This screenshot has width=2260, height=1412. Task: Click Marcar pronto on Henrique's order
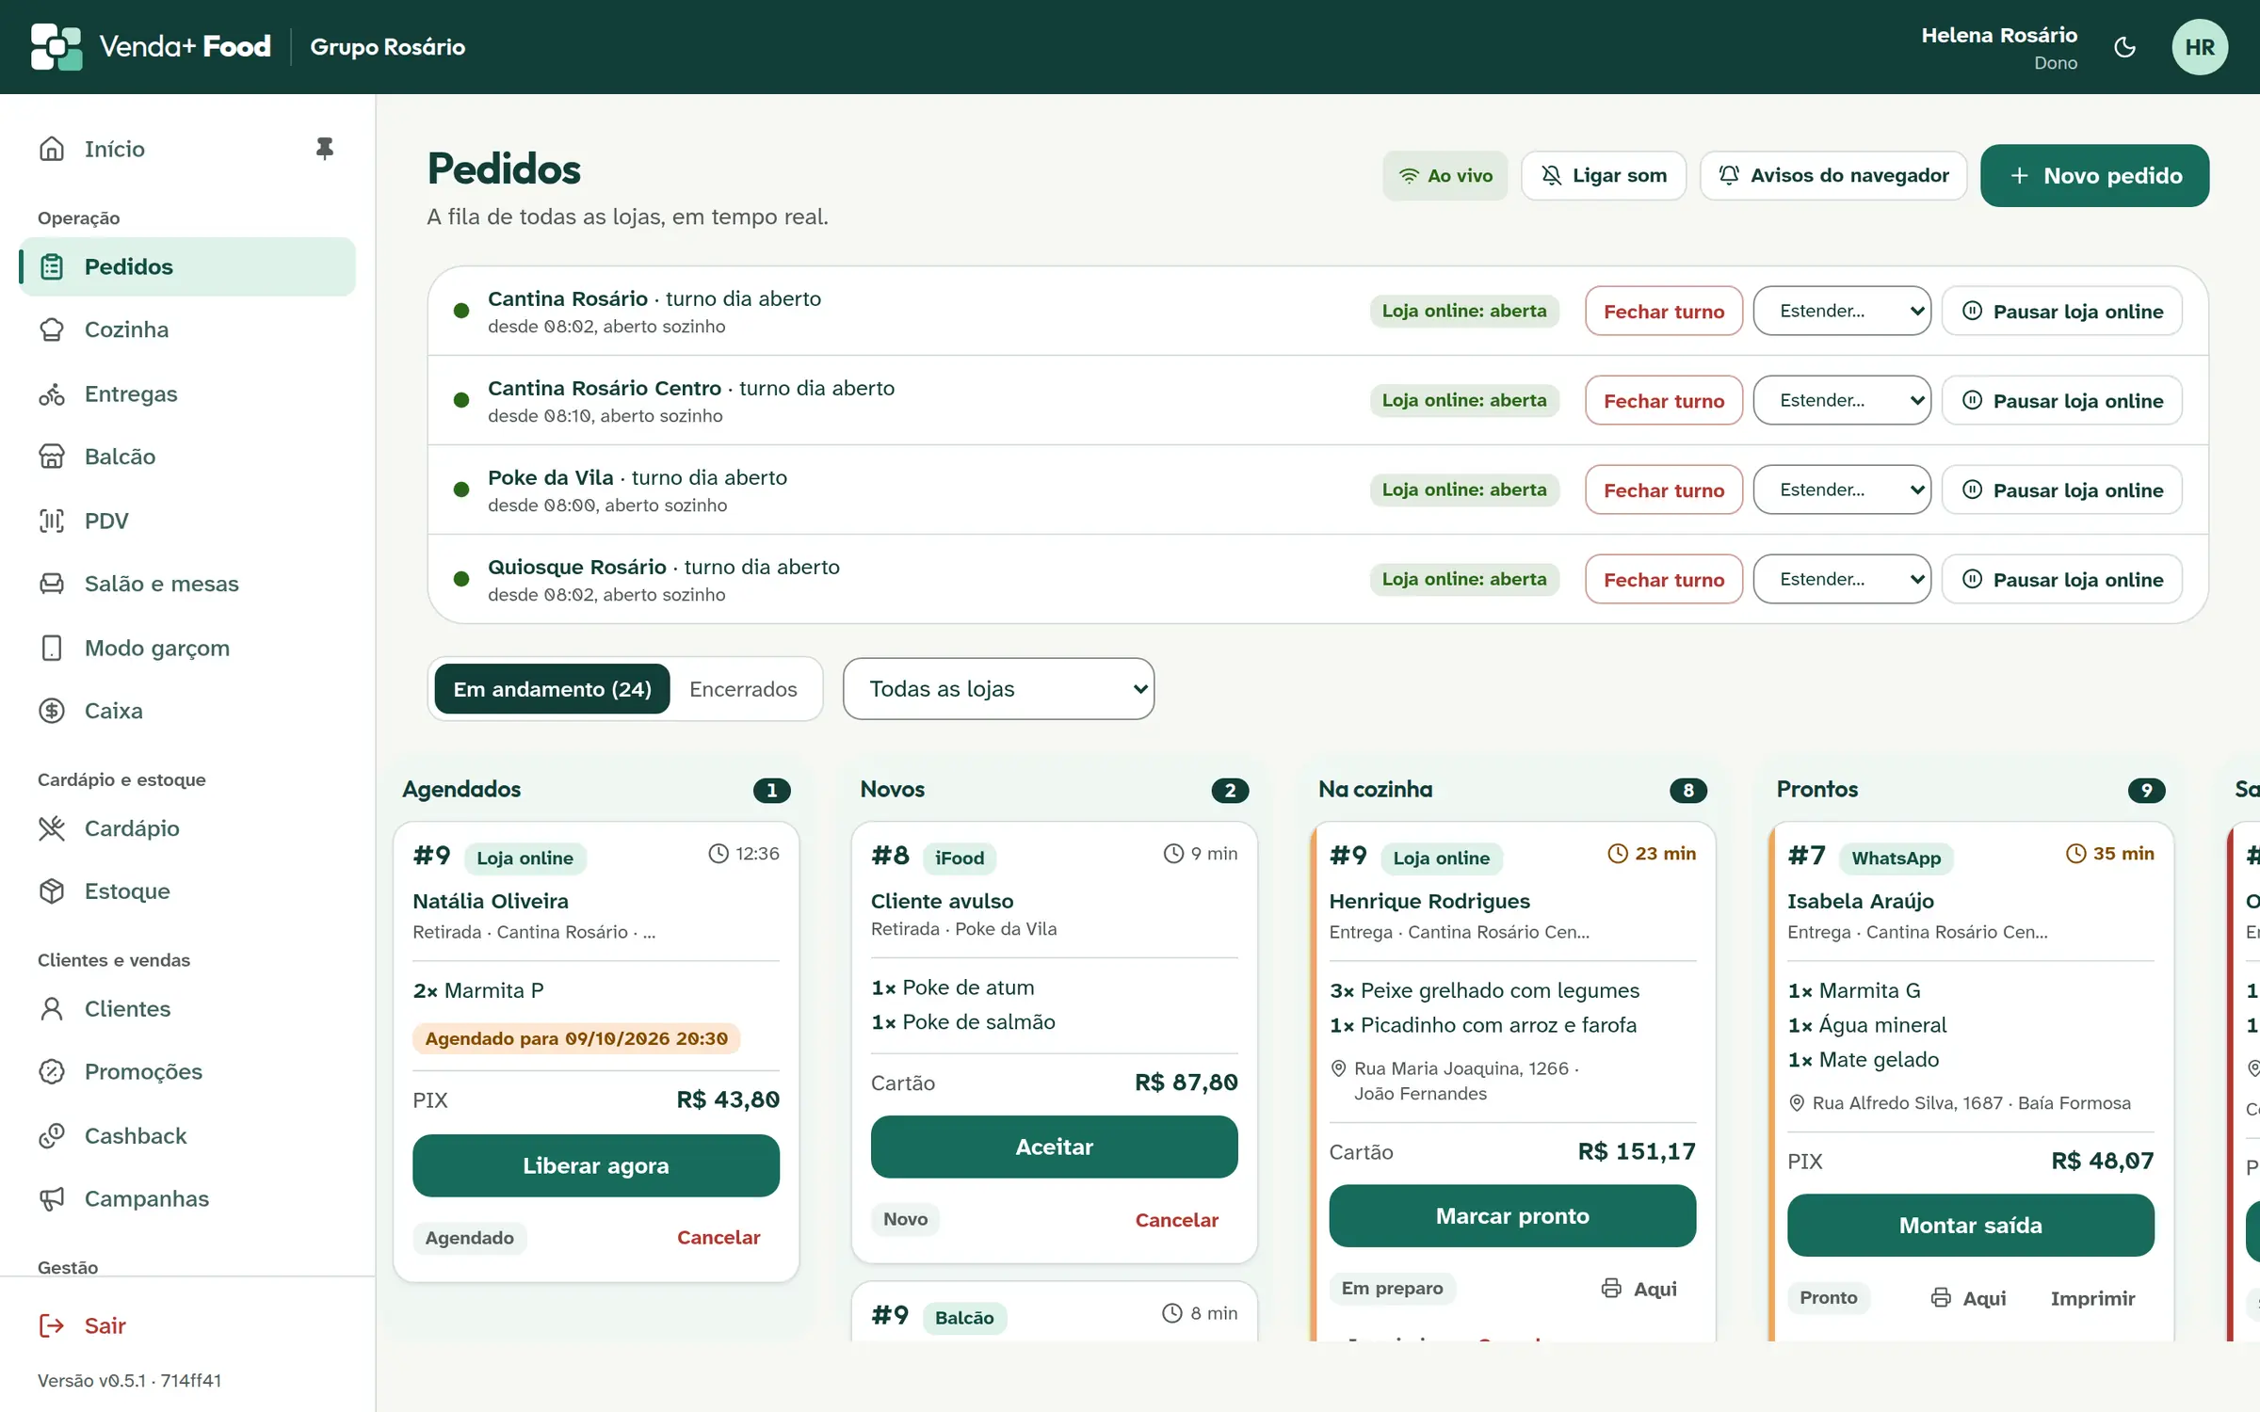coord(1512,1216)
